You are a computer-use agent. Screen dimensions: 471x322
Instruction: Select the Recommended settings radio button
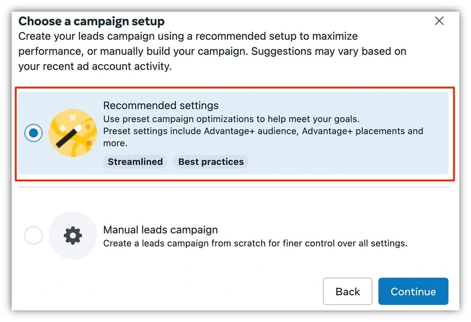coord(33,132)
